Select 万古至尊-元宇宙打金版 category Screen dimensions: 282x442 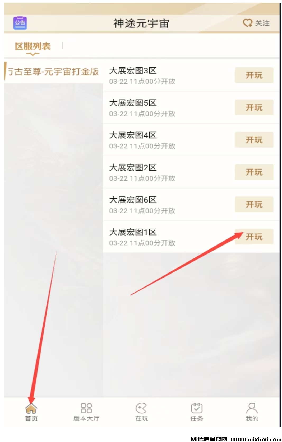[x=53, y=72]
